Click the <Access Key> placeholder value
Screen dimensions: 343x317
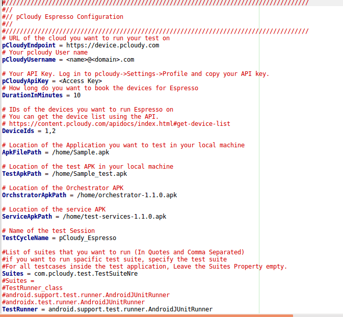[81, 81]
